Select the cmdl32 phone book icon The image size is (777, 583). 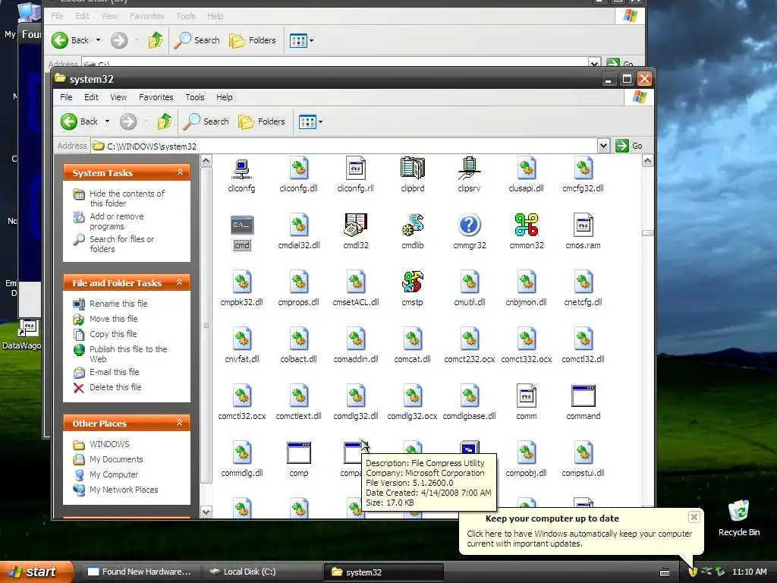(356, 225)
